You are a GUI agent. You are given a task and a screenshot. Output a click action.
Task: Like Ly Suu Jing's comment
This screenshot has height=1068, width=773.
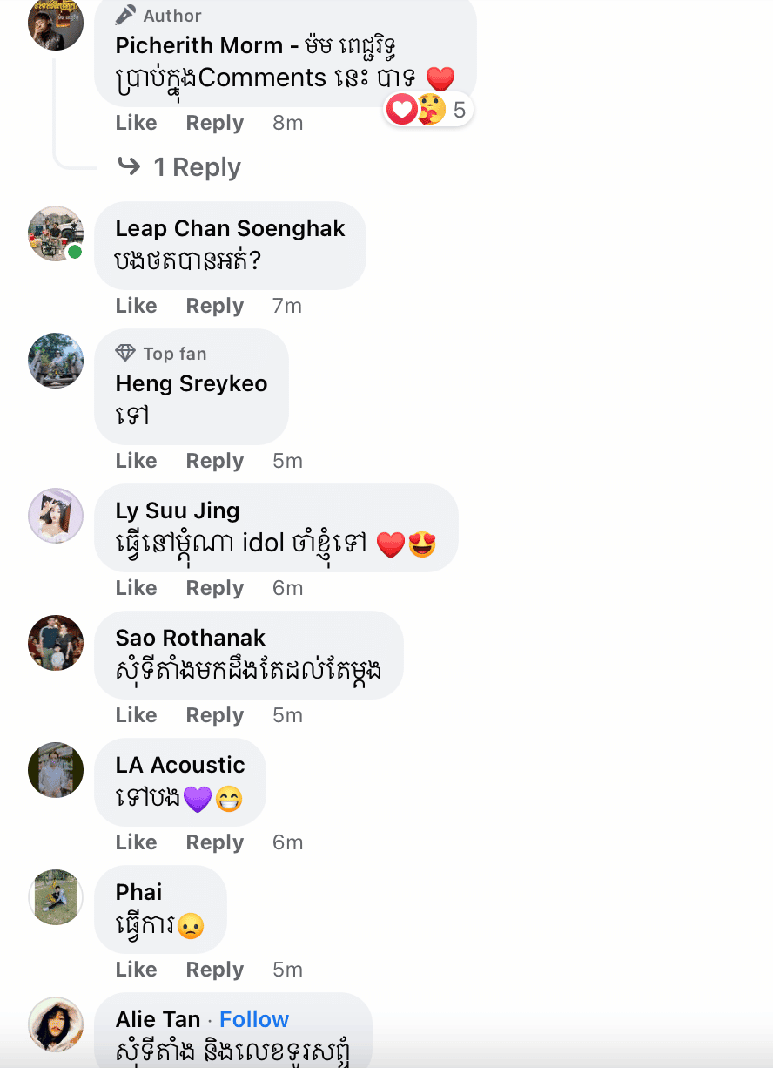click(x=137, y=588)
